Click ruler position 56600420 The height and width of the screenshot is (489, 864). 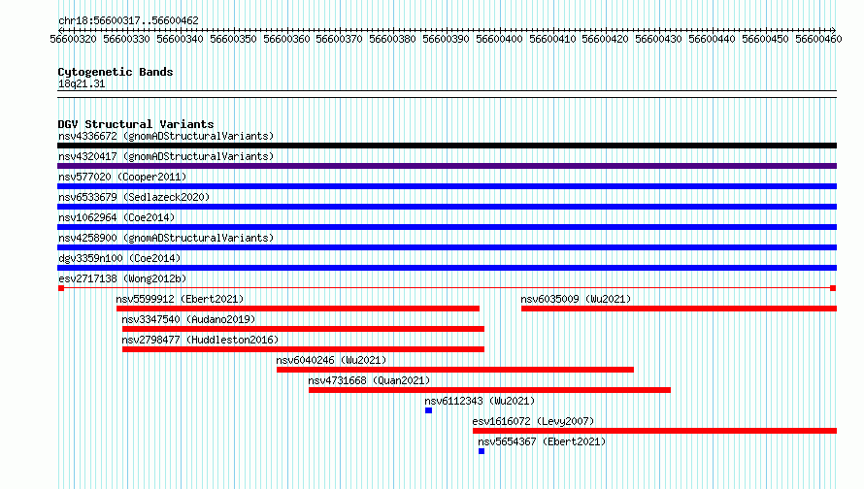coord(605,39)
